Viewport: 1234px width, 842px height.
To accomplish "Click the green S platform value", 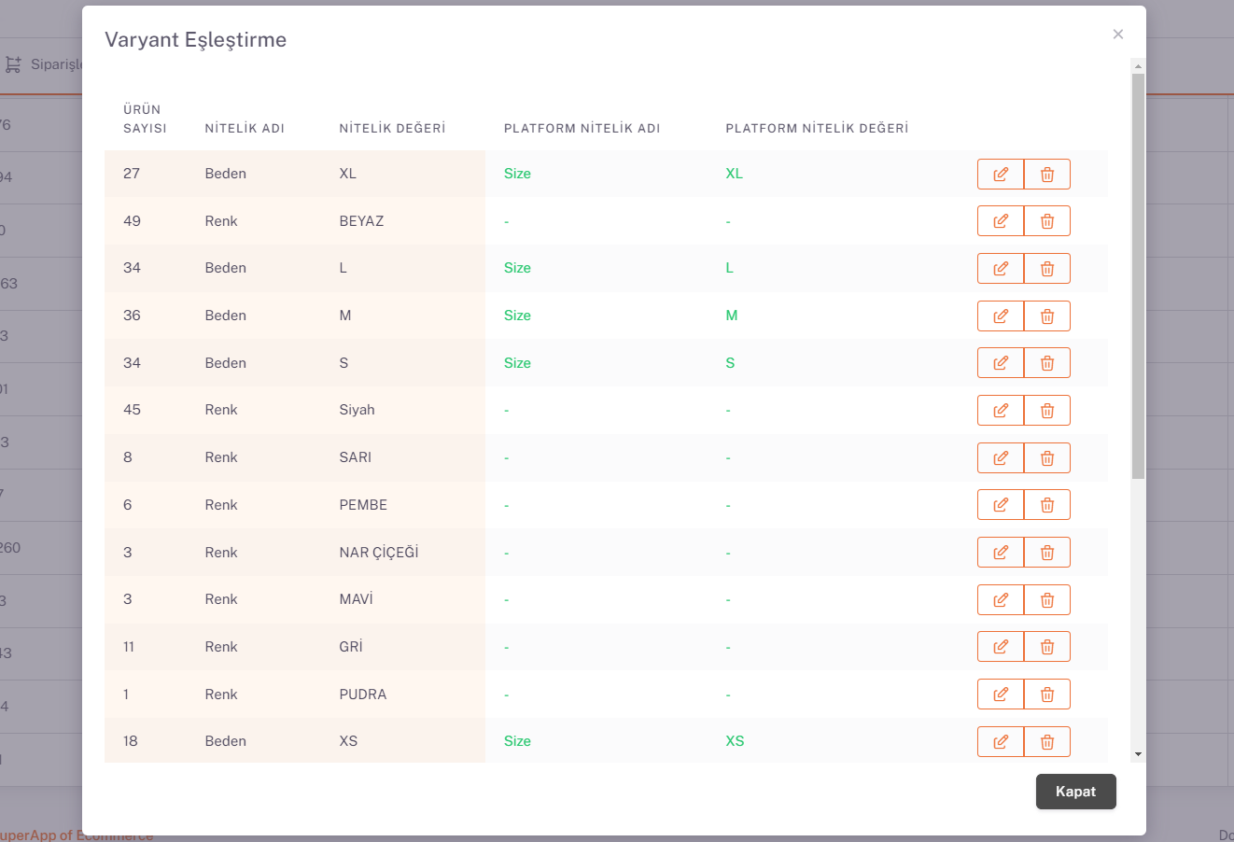I will pos(730,363).
